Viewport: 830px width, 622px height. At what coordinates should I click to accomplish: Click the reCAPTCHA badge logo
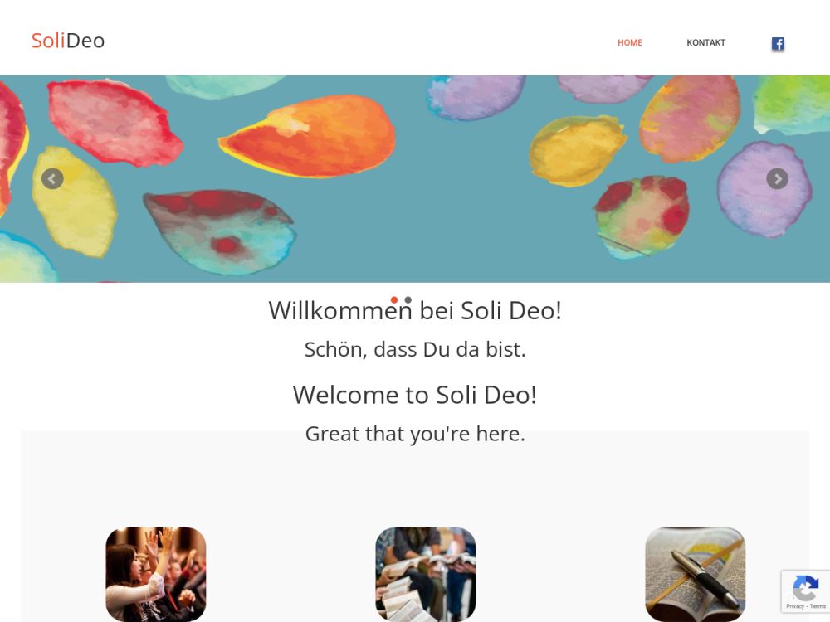805,587
